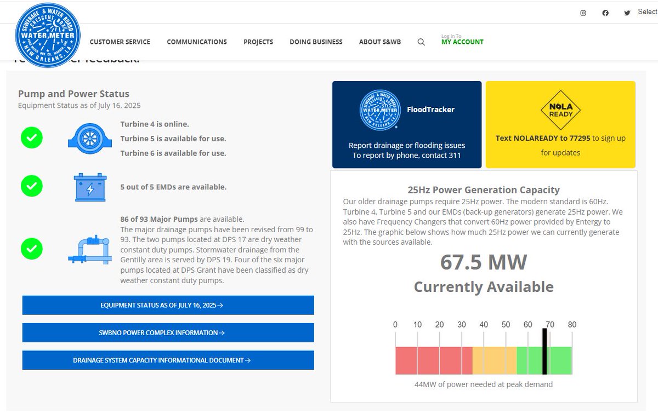
Task: Click the FloodTracker water meter logo
Action: tap(379, 110)
